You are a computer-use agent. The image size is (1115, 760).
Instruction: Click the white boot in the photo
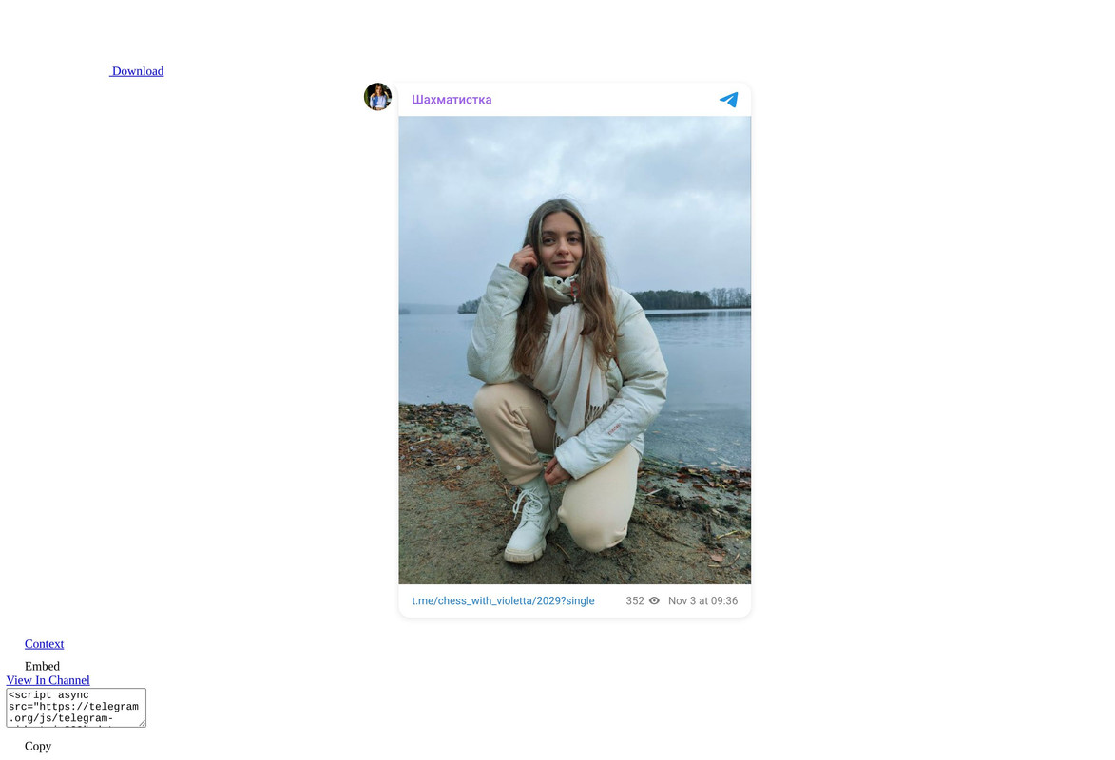tap(532, 519)
